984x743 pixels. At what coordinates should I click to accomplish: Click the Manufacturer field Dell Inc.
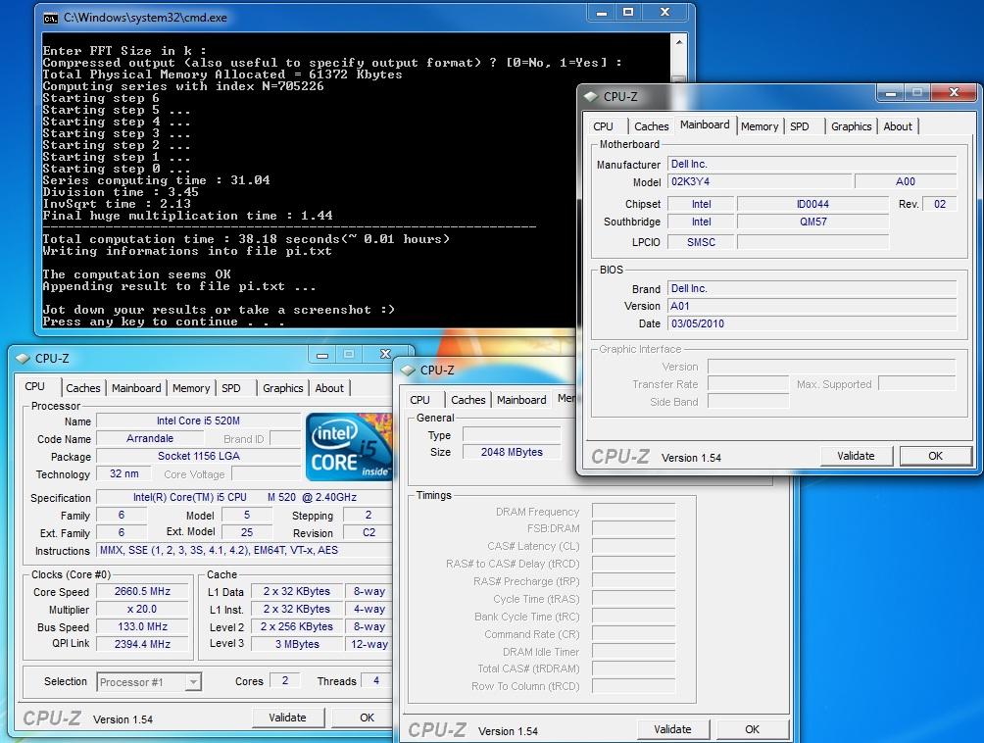(812, 165)
